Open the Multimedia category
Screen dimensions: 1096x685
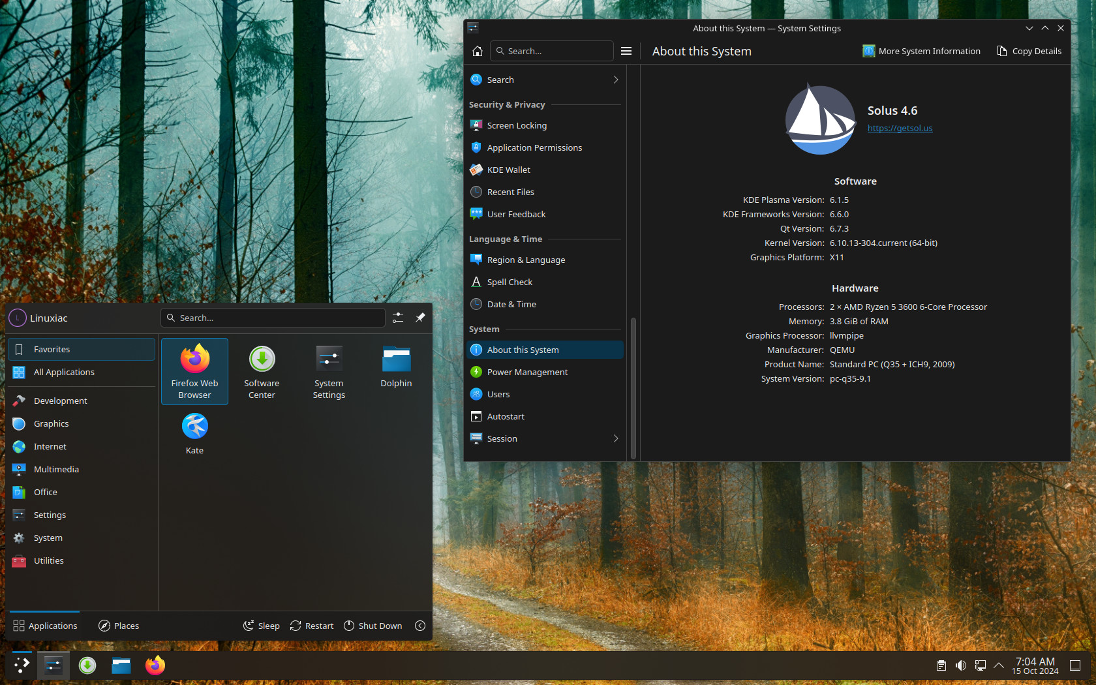coord(82,469)
